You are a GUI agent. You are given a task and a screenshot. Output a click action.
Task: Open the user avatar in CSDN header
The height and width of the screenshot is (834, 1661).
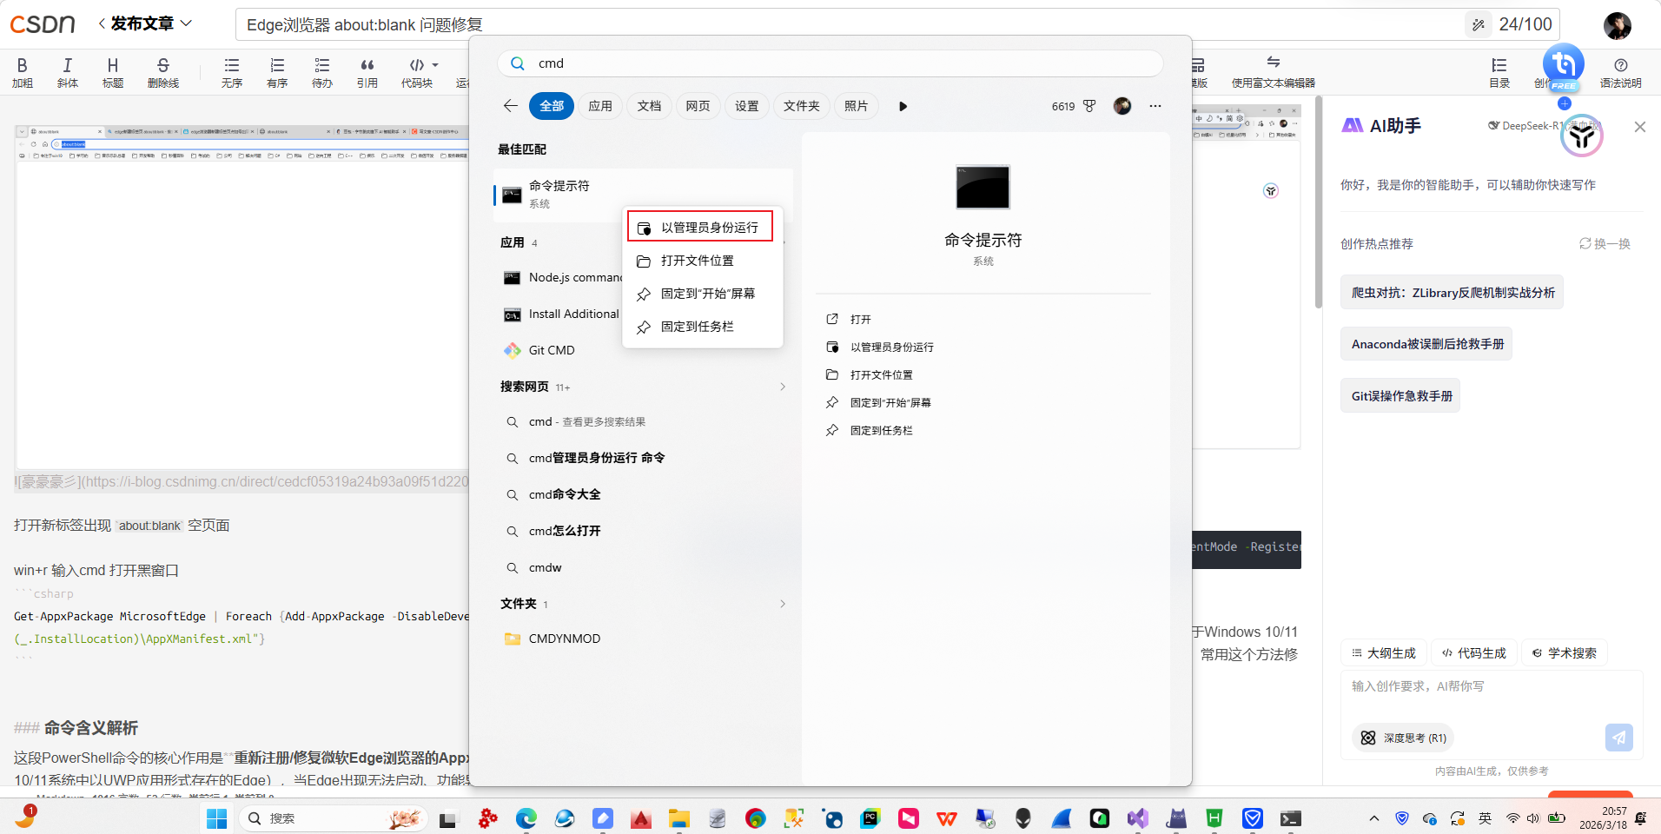tap(1618, 25)
